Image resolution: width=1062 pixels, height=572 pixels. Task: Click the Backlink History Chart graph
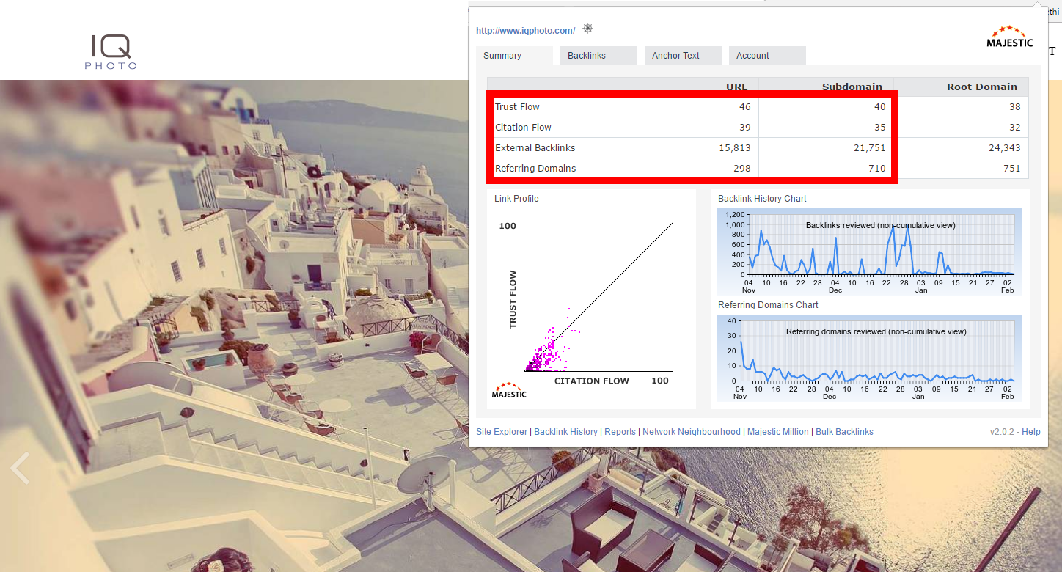click(x=869, y=251)
